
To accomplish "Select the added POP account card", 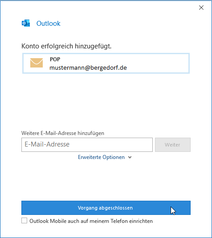I will pyautogui.click(x=106, y=63).
